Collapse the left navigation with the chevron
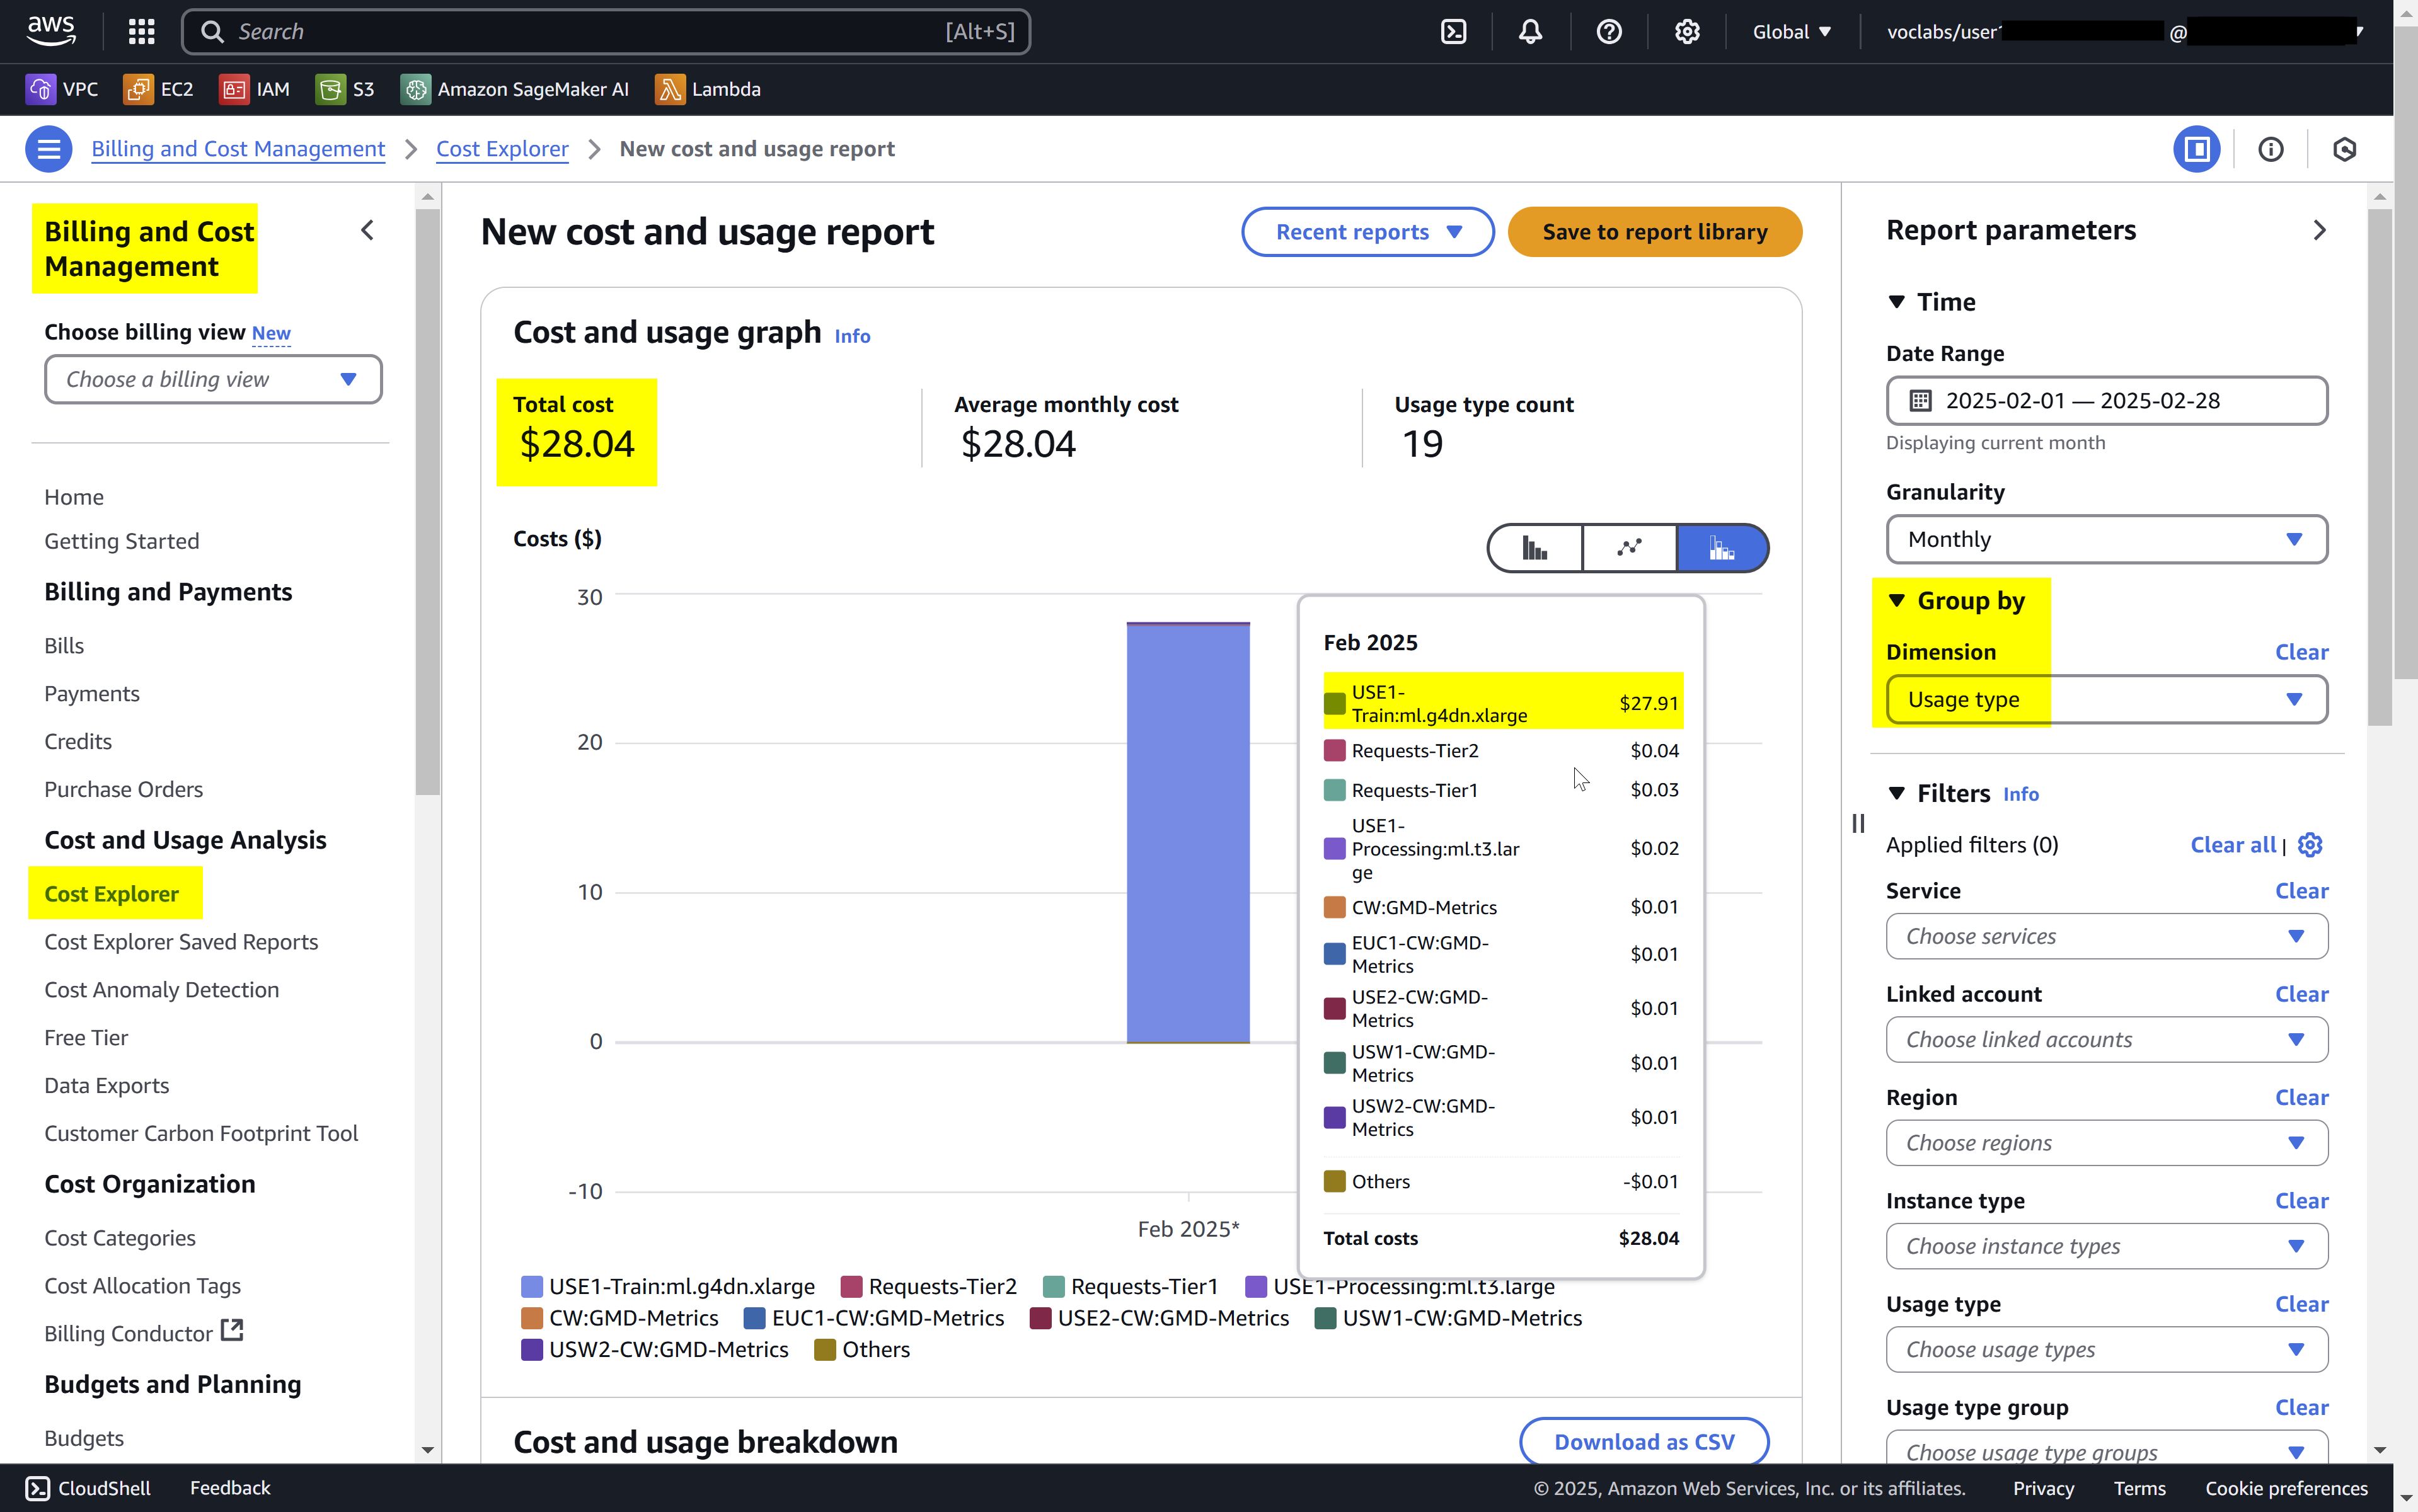Image resolution: width=2418 pixels, height=1512 pixels. 367,231
